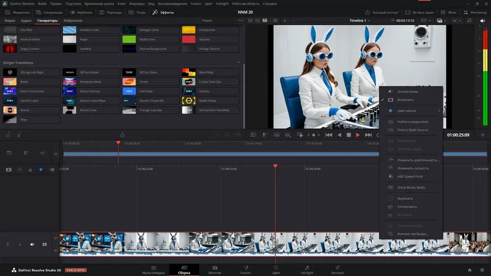Go to the Монтаж edit page
The height and width of the screenshot is (276, 491).
pyautogui.click(x=214, y=270)
